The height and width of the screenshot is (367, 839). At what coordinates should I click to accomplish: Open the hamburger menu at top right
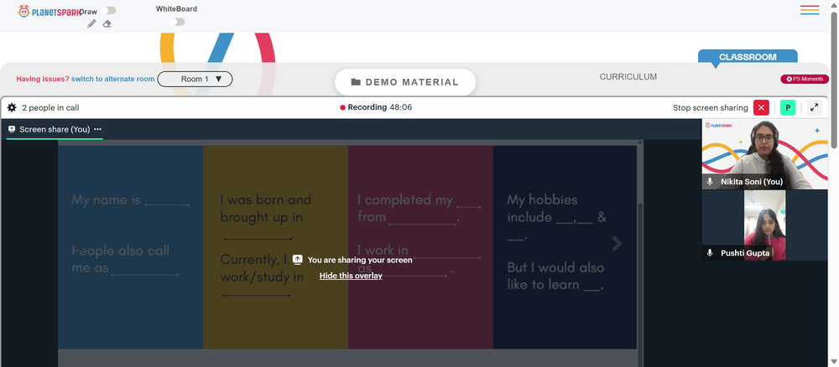(x=810, y=10)
